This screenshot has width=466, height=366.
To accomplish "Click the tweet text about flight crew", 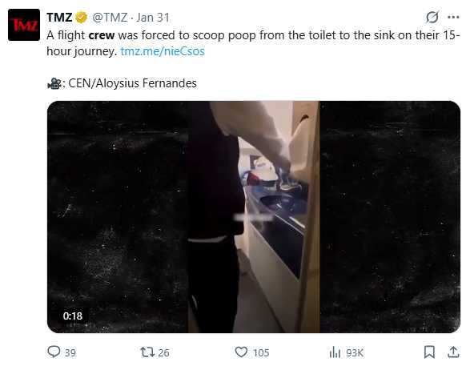I will click(x=253, y=43).
